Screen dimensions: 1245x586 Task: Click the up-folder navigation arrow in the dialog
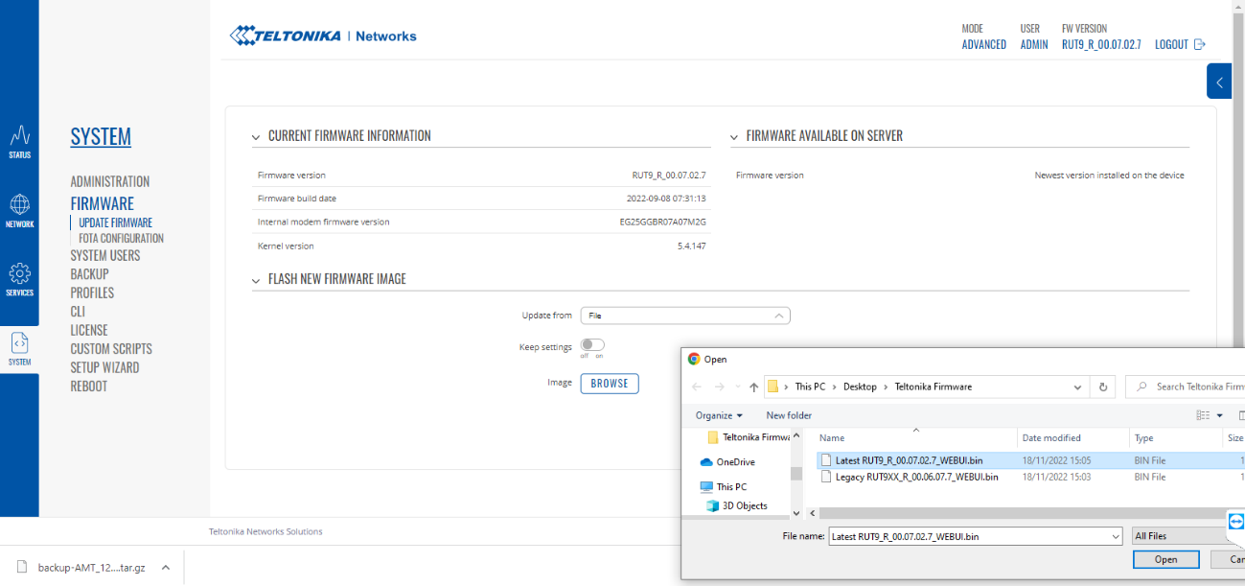click(x=753, y=387)
